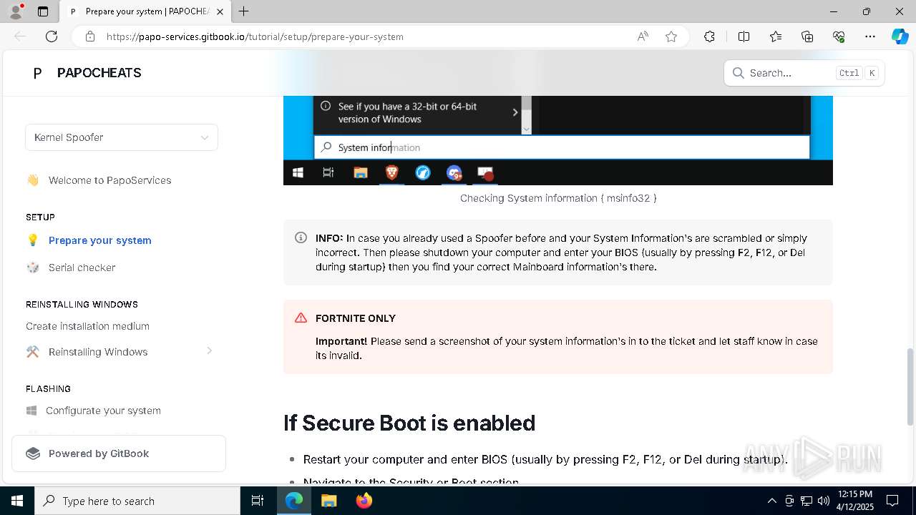This screenshot has height=515, width=916.
Task: Click the Search box in GitBook header
Action: click(804, 73)
